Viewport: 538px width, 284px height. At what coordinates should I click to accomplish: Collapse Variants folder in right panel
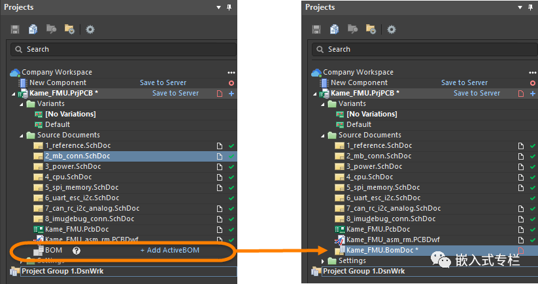tap(322, 104)
